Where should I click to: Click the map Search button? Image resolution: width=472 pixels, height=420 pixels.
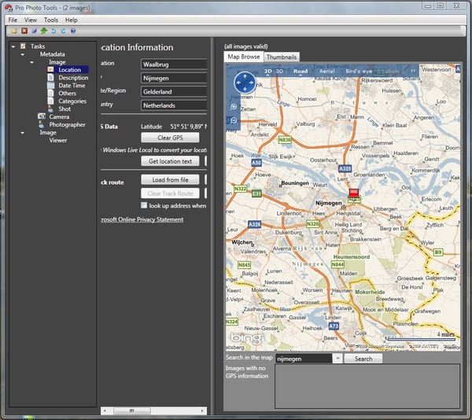tap(363, 359)
